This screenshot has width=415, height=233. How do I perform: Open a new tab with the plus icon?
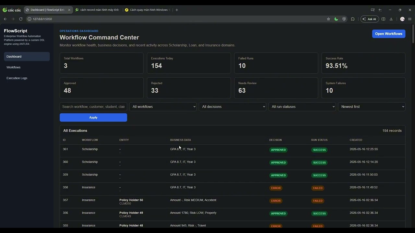[x=177, y=10]
